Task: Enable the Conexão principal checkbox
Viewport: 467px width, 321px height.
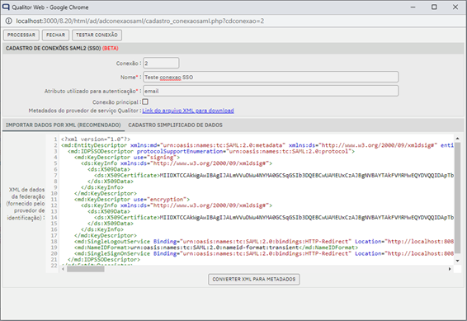Action: pos(145,101)
